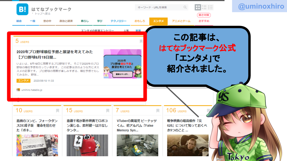Click the 7 USERS count
Viewport: 287px width, 161px height.
[x=123, y=110]
